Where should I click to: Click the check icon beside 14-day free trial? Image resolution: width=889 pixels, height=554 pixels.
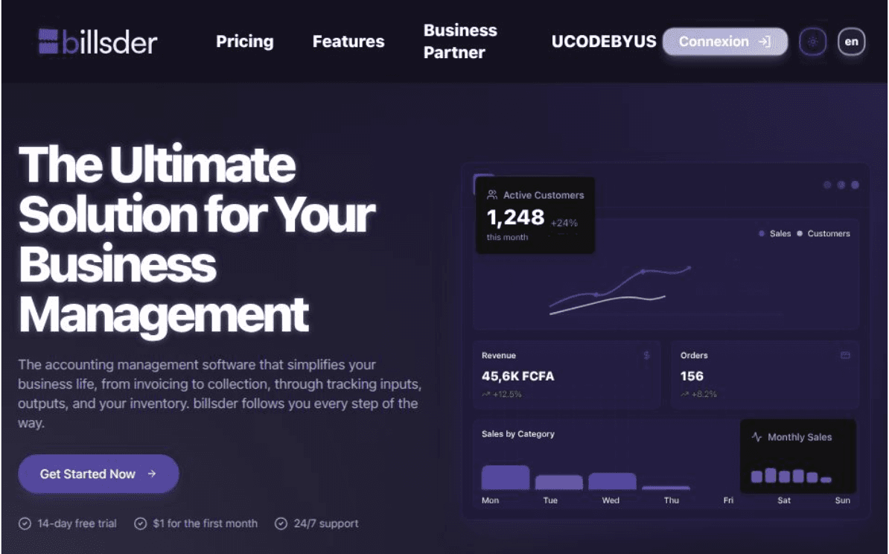click(25, 523)
